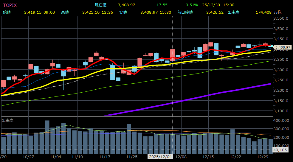The height and width of the screenshot is (162, 293).
Task: Click the 3,550.0 price axis label
Action: click(281, 18)
